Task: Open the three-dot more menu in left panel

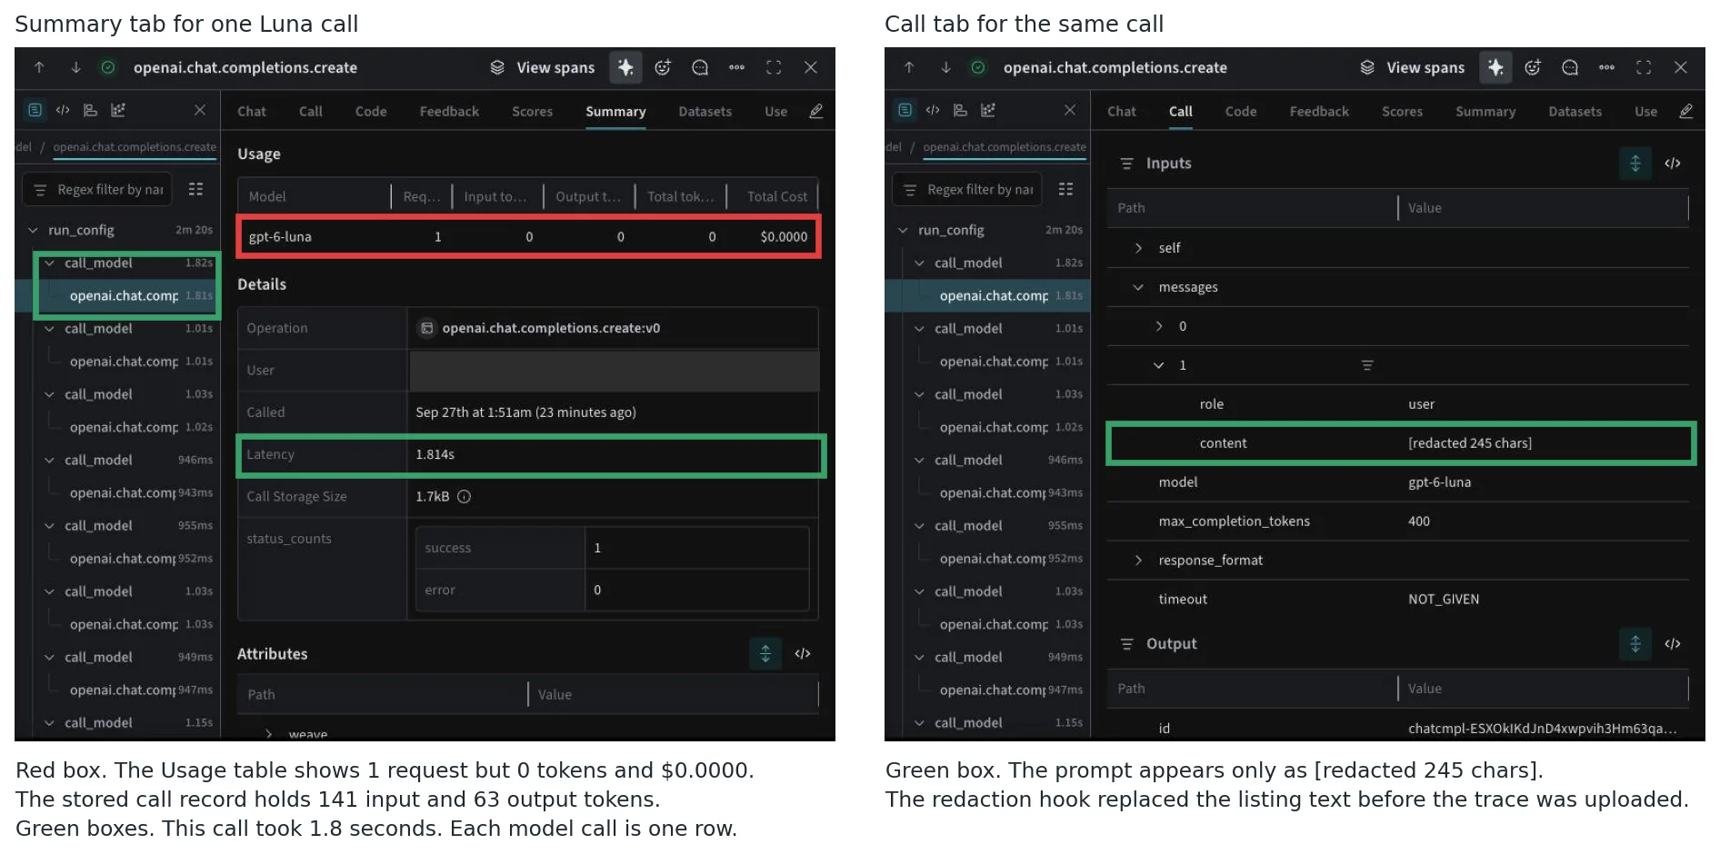Action: tap(736, 67)
